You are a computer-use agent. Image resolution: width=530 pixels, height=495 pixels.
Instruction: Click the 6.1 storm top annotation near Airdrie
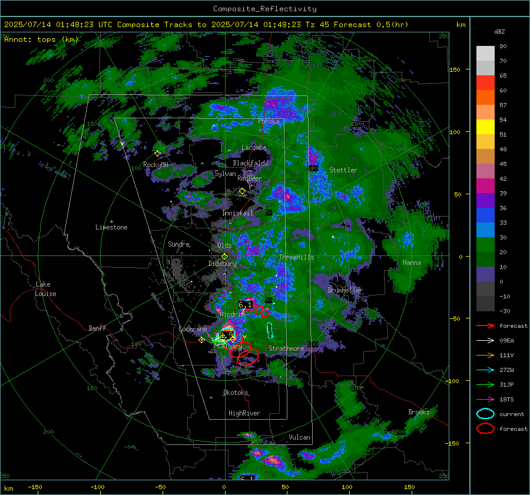246,304
